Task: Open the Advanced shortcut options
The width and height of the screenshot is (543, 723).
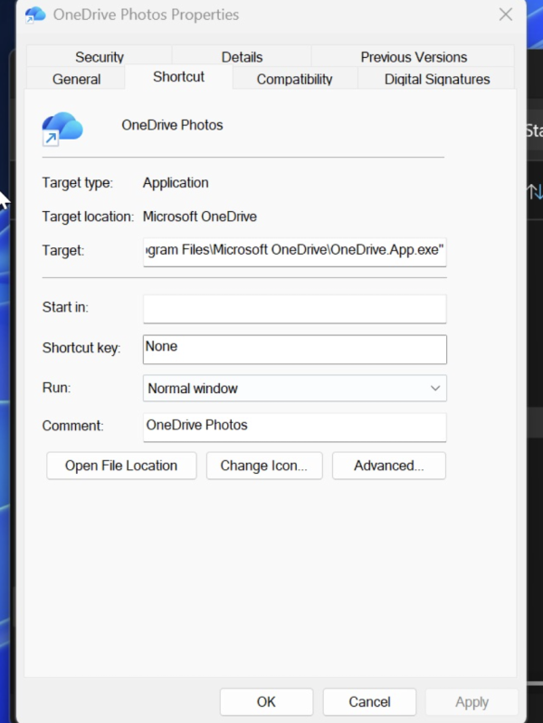Action: pos(389,466)
